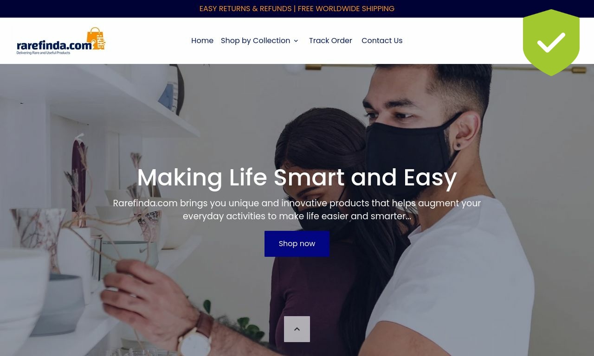This screenshot has height=356, width=594.
Task: Open the Contact Us page
Action: pyautogui.click(x=382, y=41)
